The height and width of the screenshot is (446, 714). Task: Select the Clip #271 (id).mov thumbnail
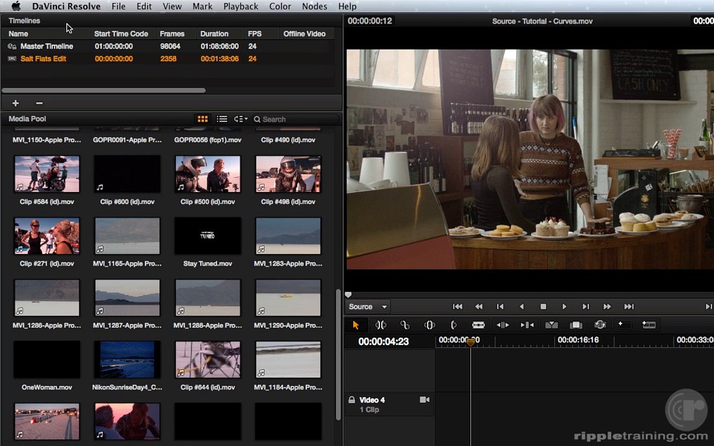[47, 236]
